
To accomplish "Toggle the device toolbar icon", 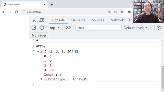I will click(42, 20).
